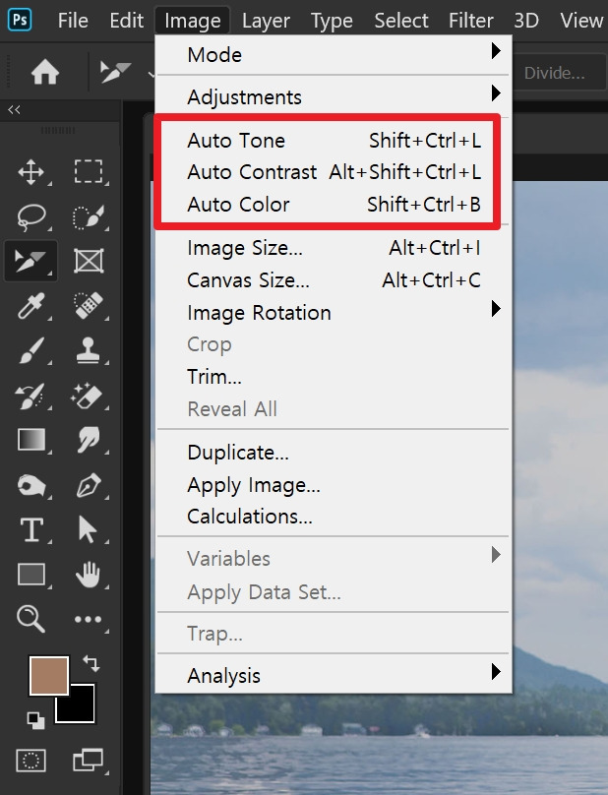Image resolution: width=608 pixels, height=795 pixels.
Task: Select the Rectangular Marquee tool
Action: coord(89,171)
